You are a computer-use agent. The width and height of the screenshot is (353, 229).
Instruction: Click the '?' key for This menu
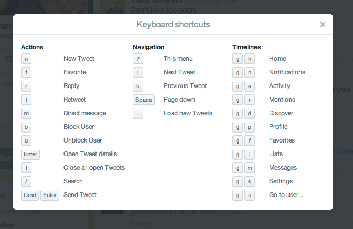[x=138, y=59]
